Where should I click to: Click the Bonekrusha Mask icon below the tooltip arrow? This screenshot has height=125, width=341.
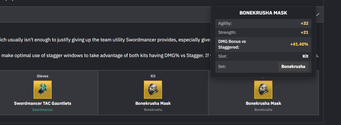coord(263,90)
